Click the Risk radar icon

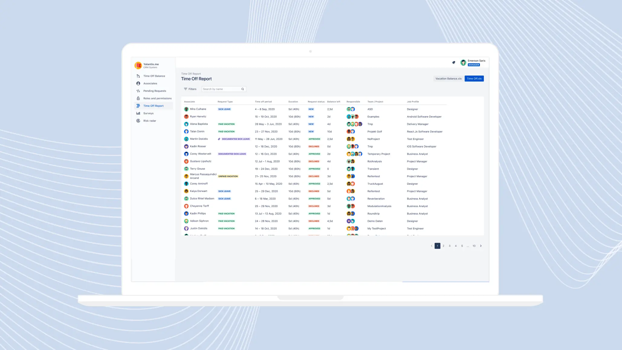tap(138, 121)
